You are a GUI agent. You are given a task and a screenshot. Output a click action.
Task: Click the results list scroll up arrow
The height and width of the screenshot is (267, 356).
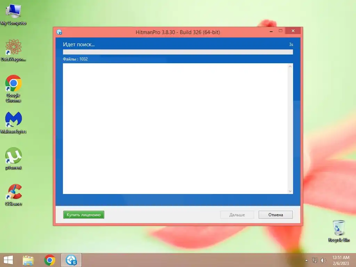(x=290, y=66)
